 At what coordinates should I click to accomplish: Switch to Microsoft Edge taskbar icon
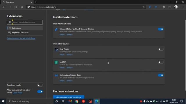pyautogui.click(x=97, y=101)
